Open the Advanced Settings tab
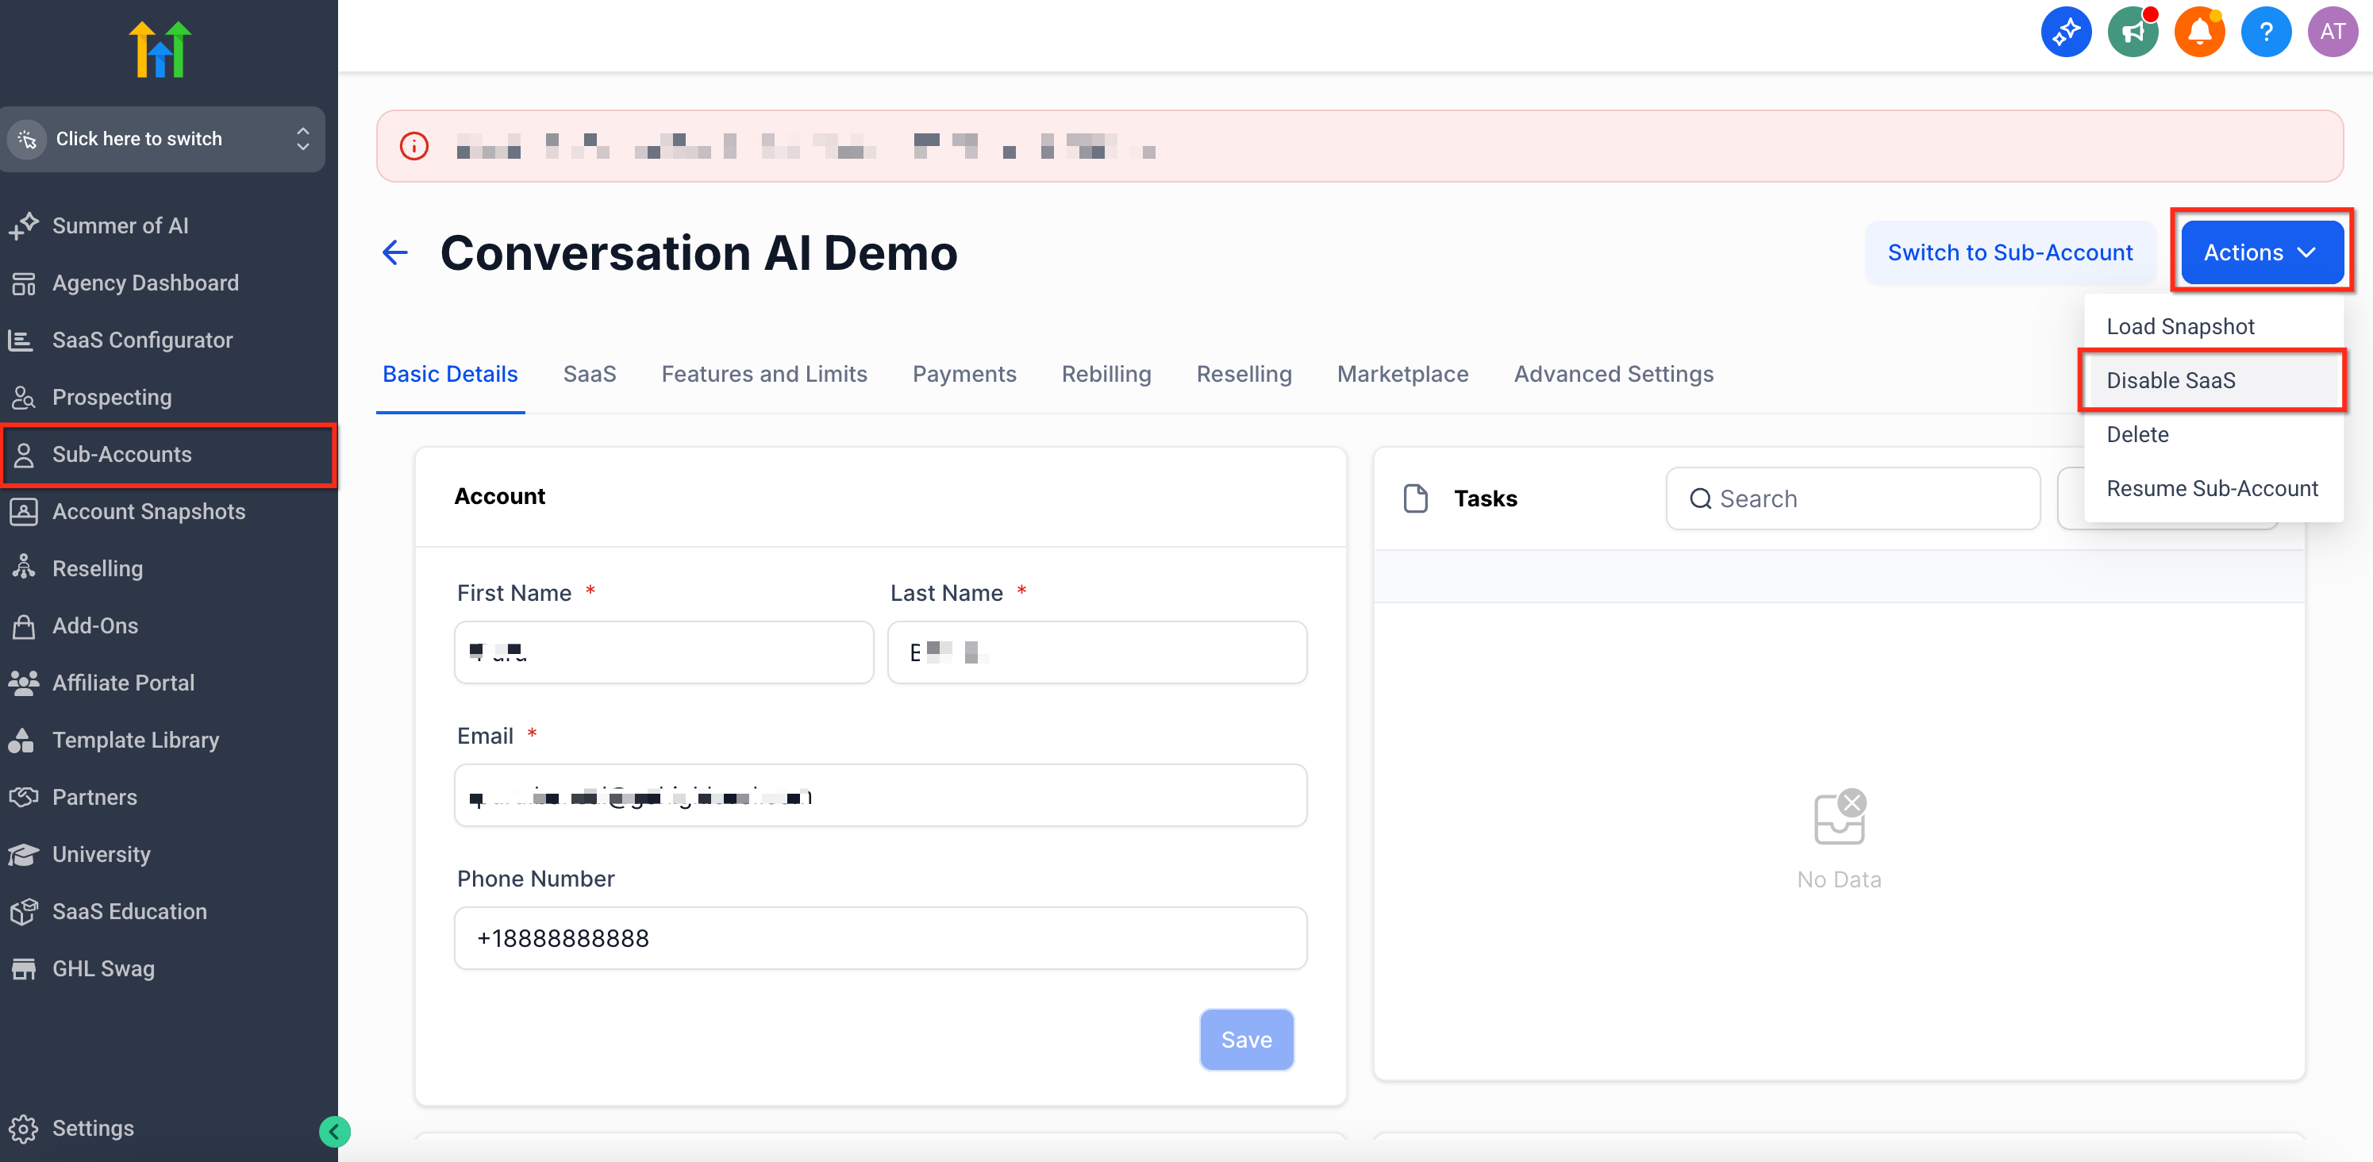Image resolution: width=2373 pixels, height=1162 pixels. (1613, 374)
